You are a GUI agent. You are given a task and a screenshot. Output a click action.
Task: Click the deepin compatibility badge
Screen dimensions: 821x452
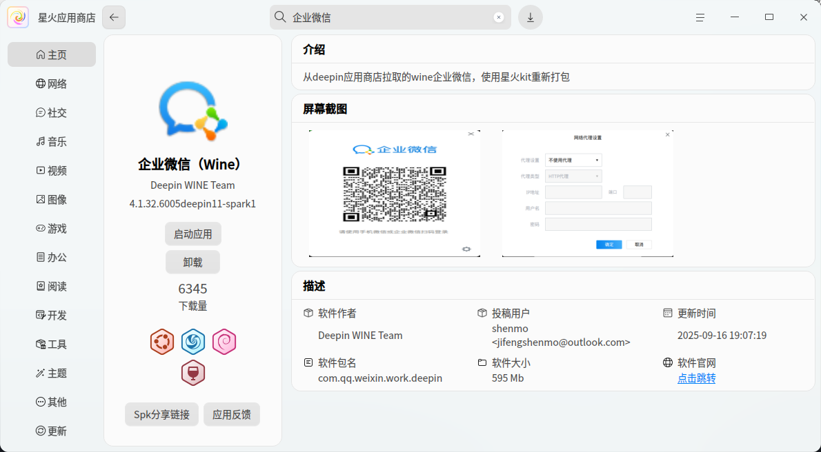(x=193, y=342)
